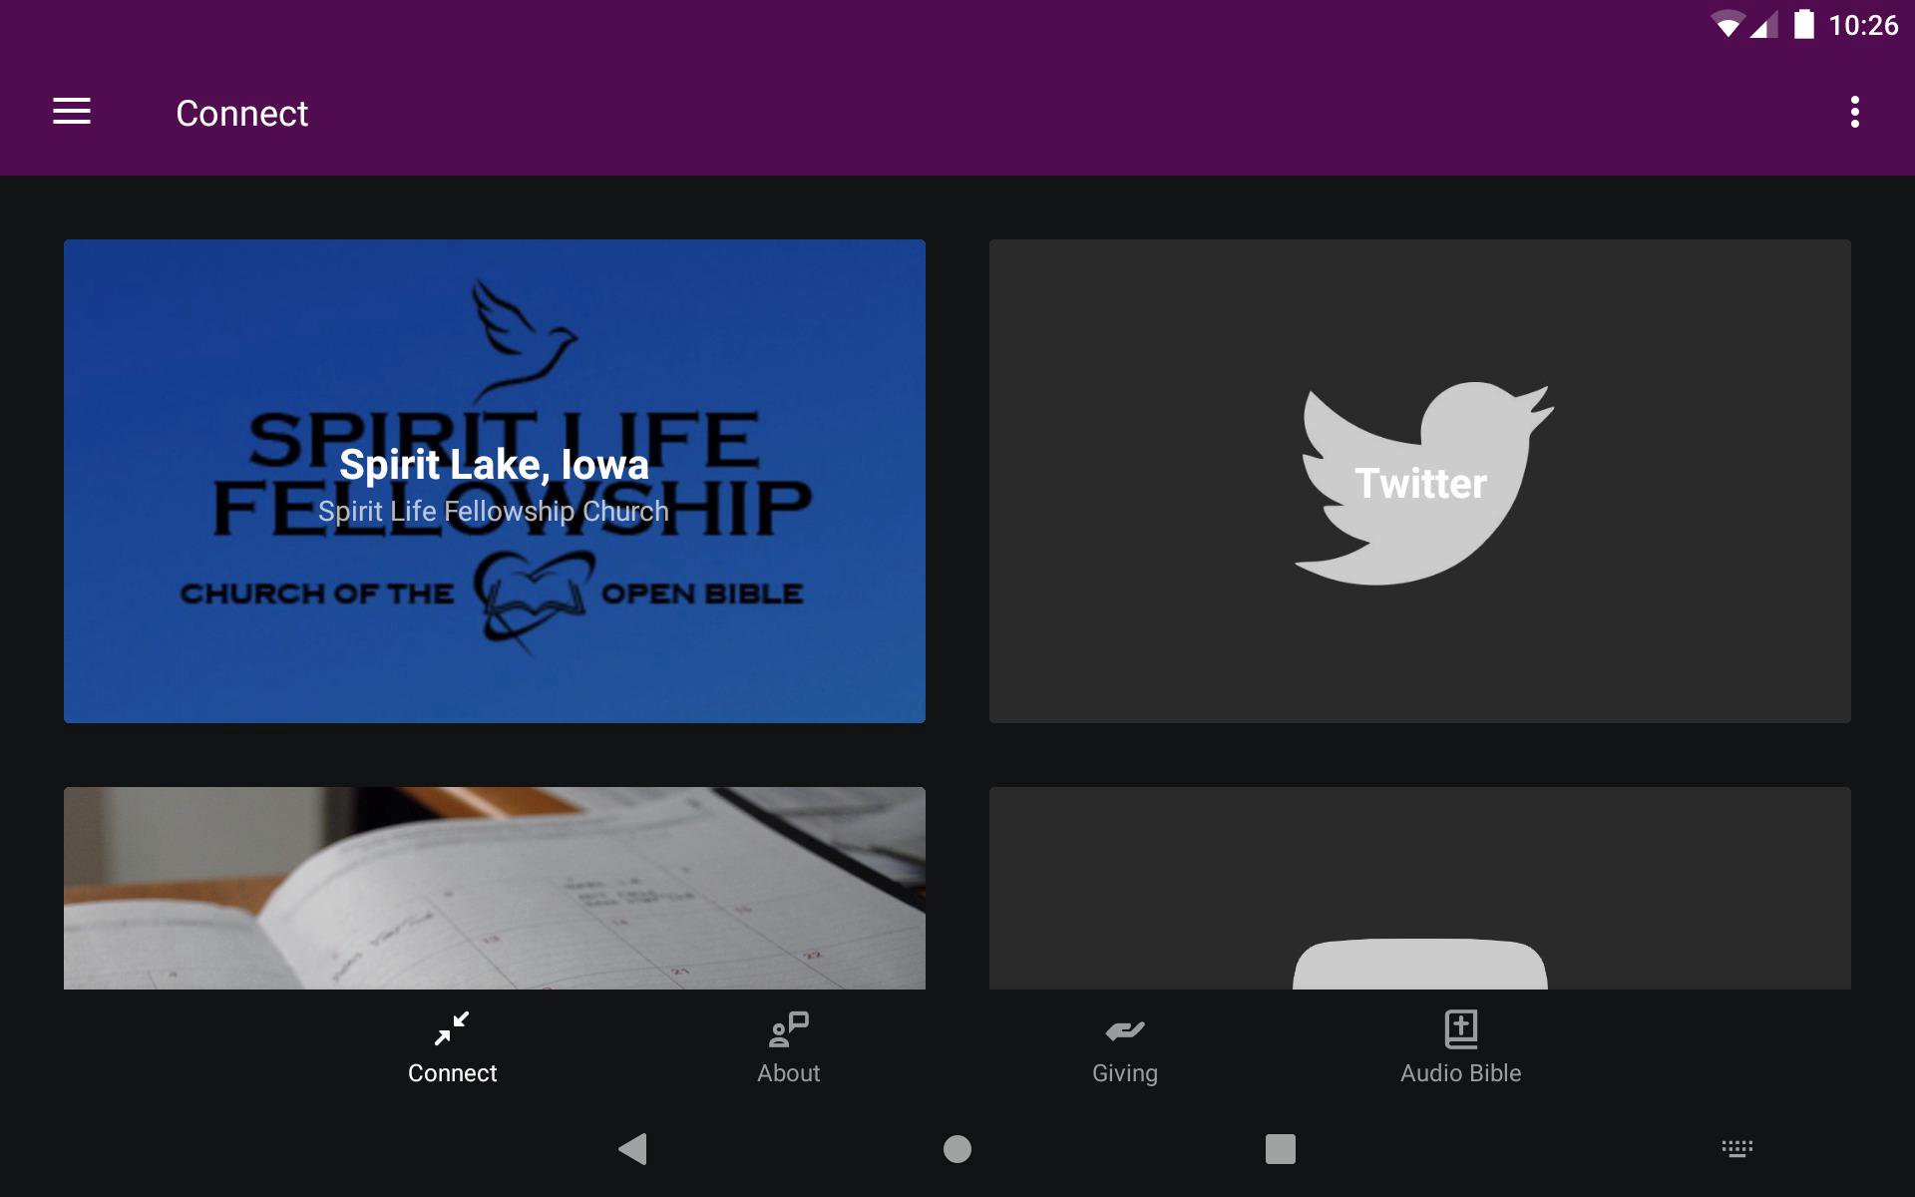The width and height of the screenshot is (1915, 1197).
Task: Open recent apps square button
Action: tap(1280, 1149)
